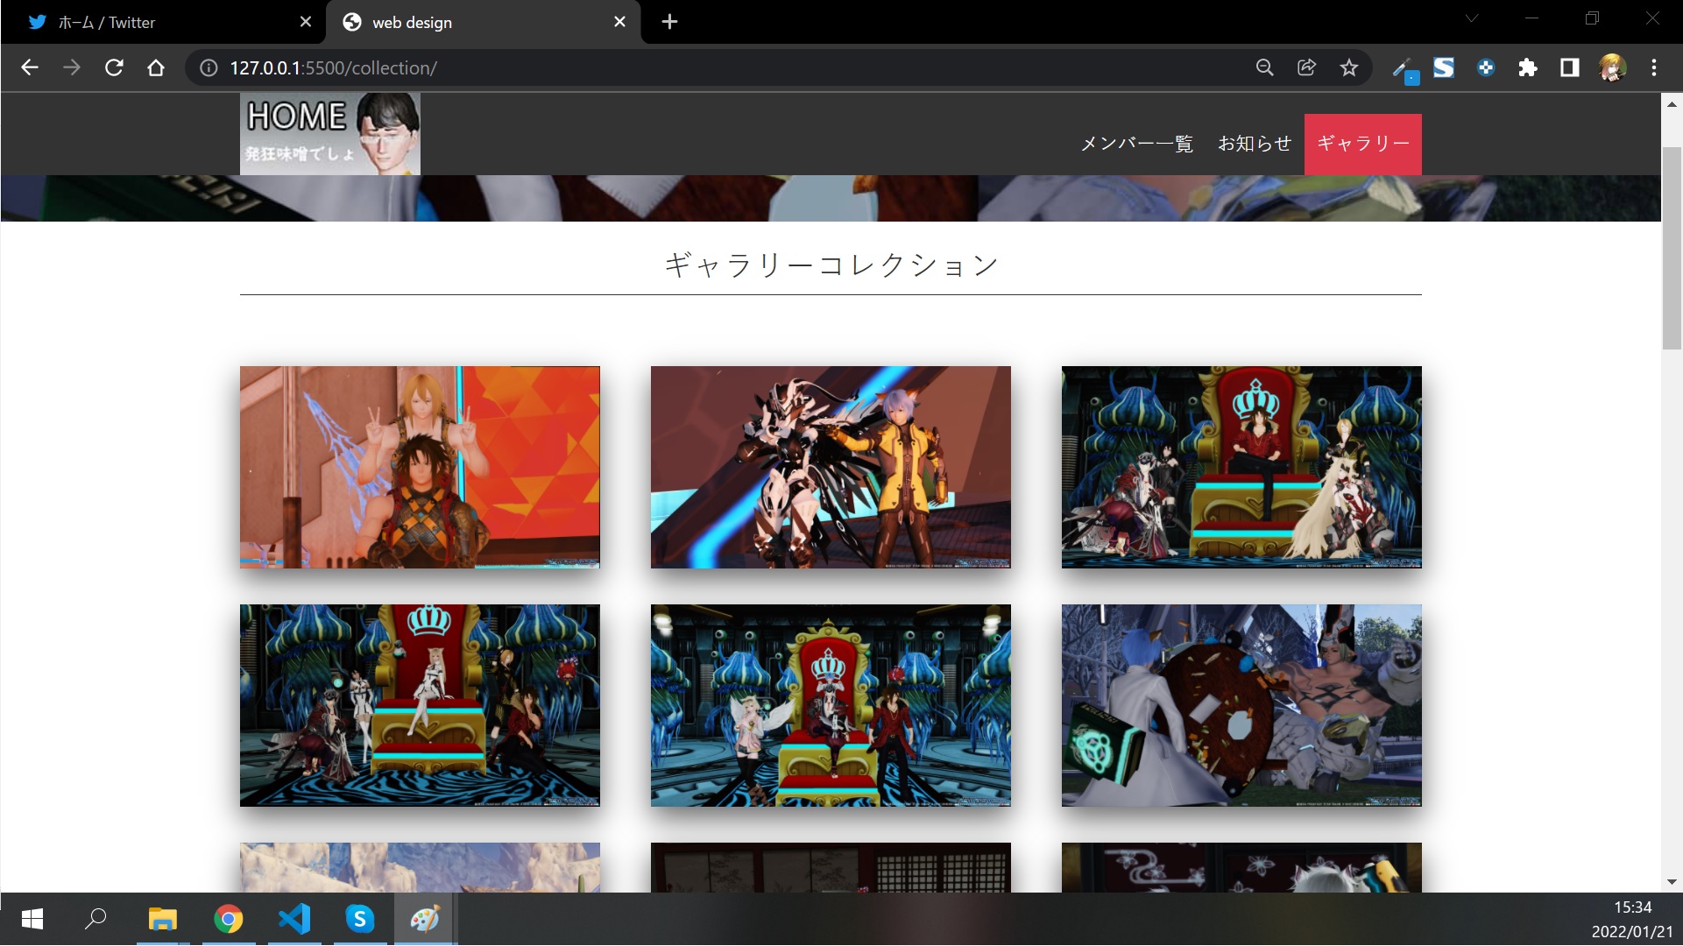The image size is (1683, 946).
Task: Click the browser forward arrow
Action: (72, 67)
